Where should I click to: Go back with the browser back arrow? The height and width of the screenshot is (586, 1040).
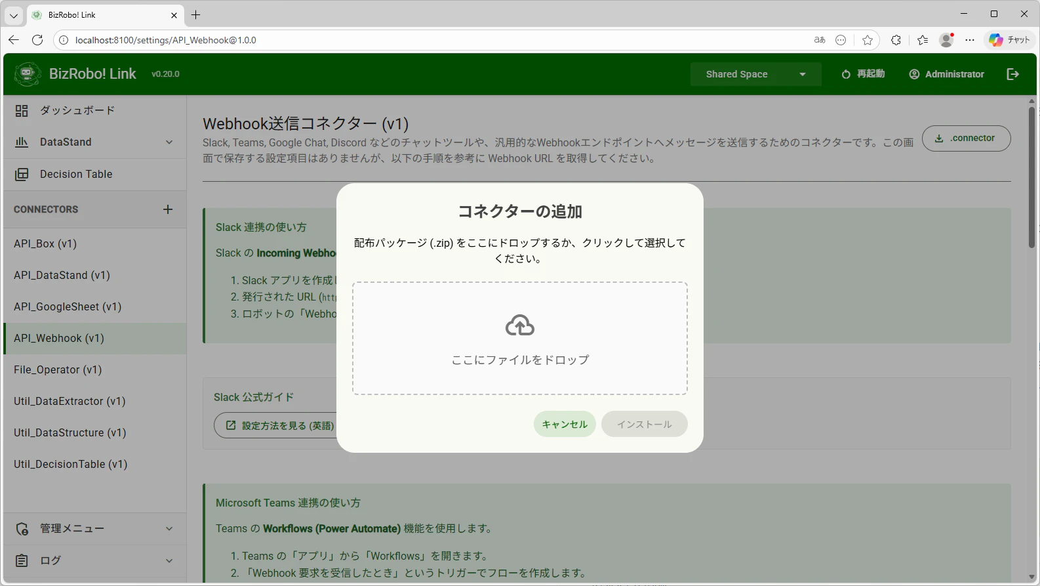[14, 40]
